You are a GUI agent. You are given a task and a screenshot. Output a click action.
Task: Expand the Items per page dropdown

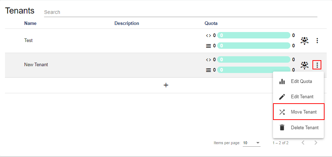[252, 143]
